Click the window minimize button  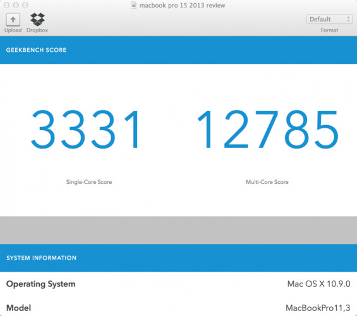tap(16, 5)
